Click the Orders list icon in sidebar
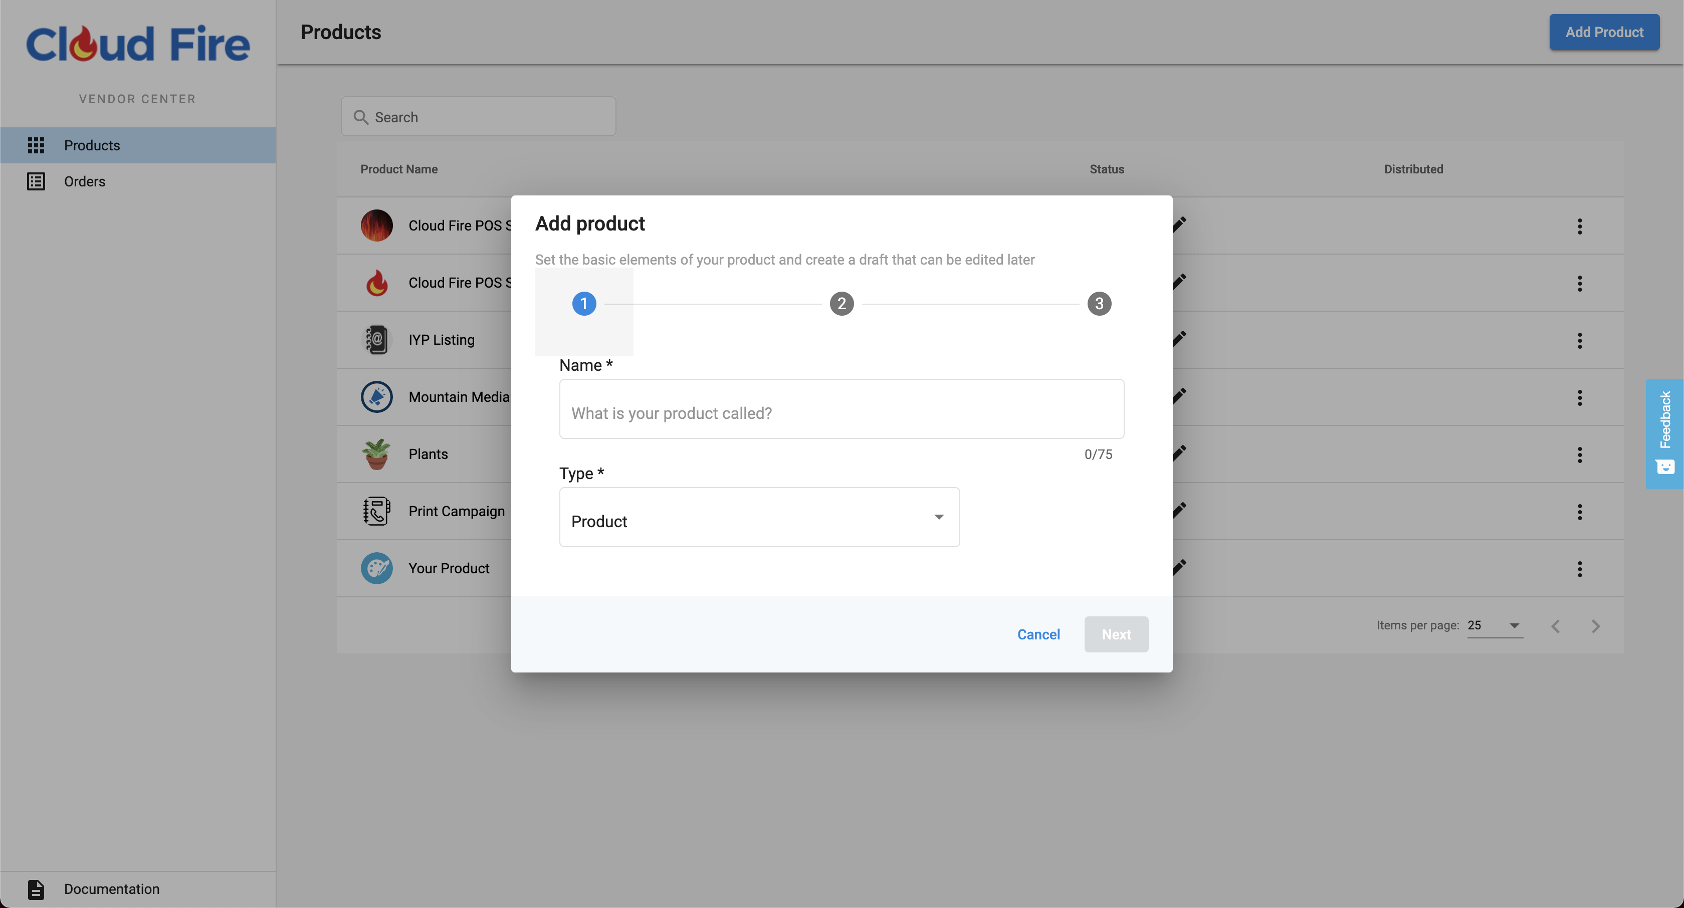This screenshot has height=908, width=1684. (36, 181)
